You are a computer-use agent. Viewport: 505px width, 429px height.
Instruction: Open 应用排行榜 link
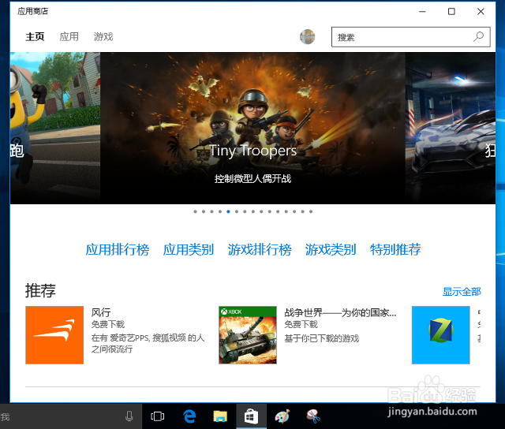point(118,250)
